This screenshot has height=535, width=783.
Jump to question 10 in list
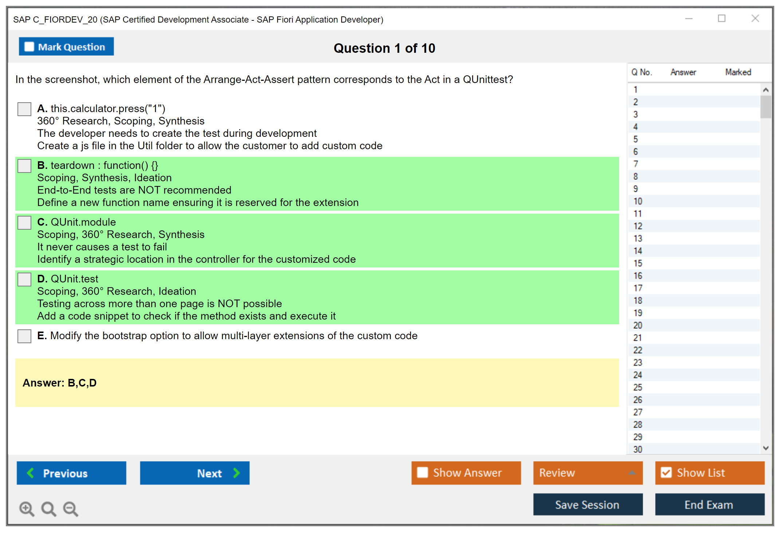tap(638, 201)
